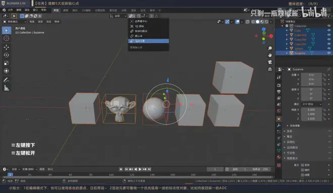
Task: Open the object mode dropdown
Action: (x=15, y=22)
